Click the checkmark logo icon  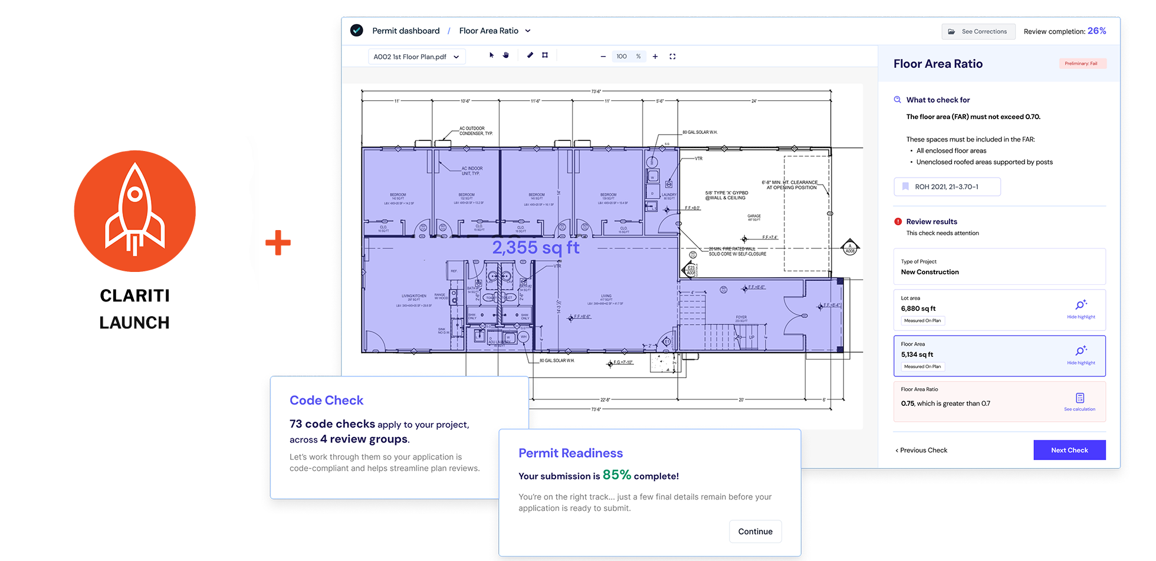(x=357, y=31)
